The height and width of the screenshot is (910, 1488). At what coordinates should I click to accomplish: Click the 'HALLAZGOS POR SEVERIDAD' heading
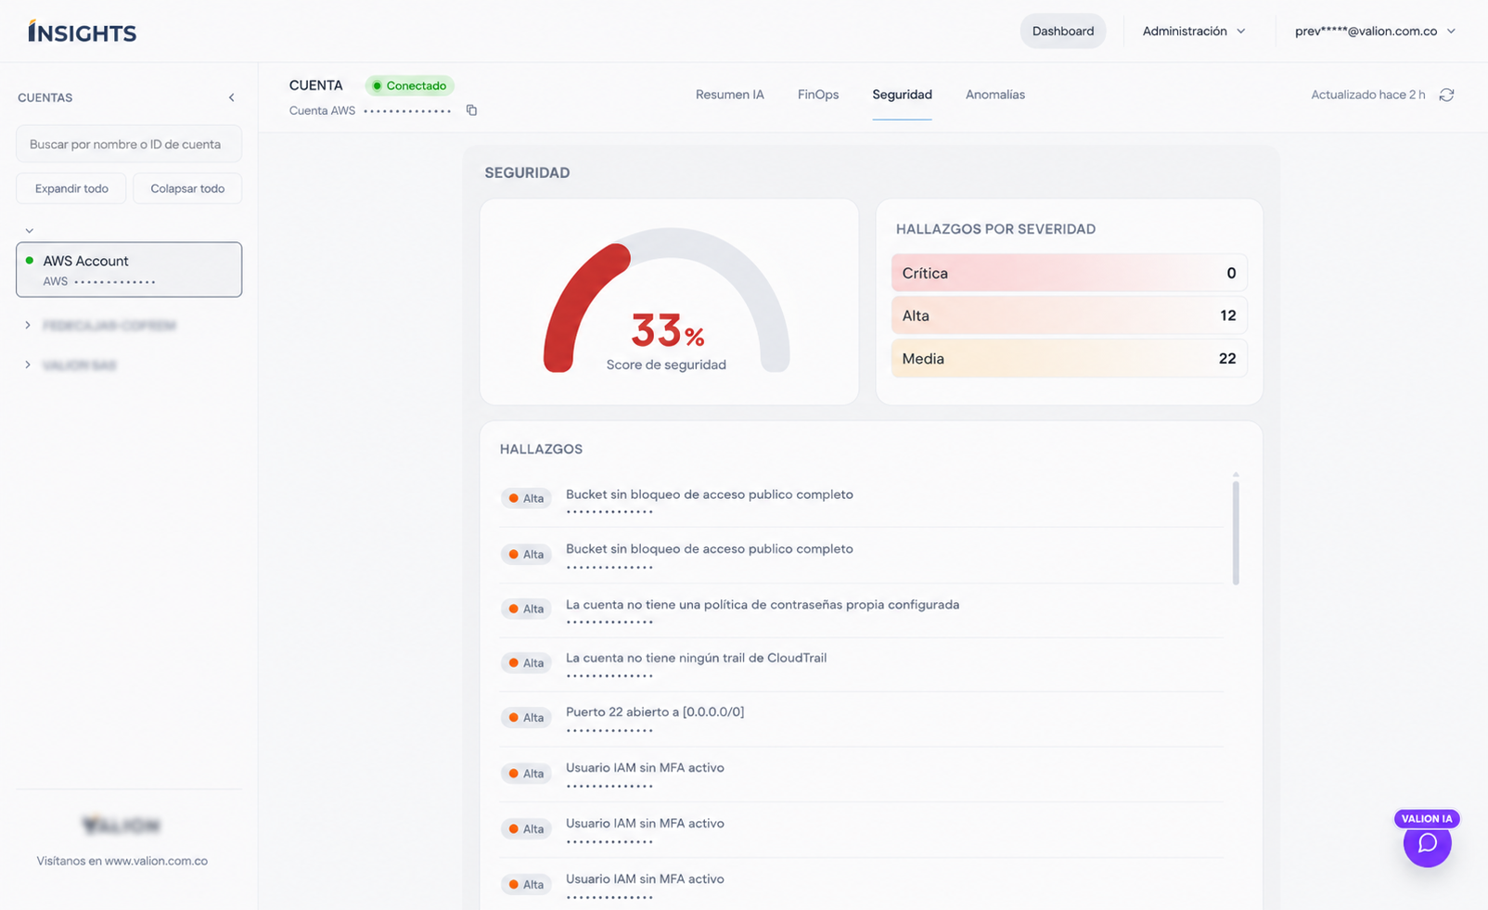click(x=995, y=229)
